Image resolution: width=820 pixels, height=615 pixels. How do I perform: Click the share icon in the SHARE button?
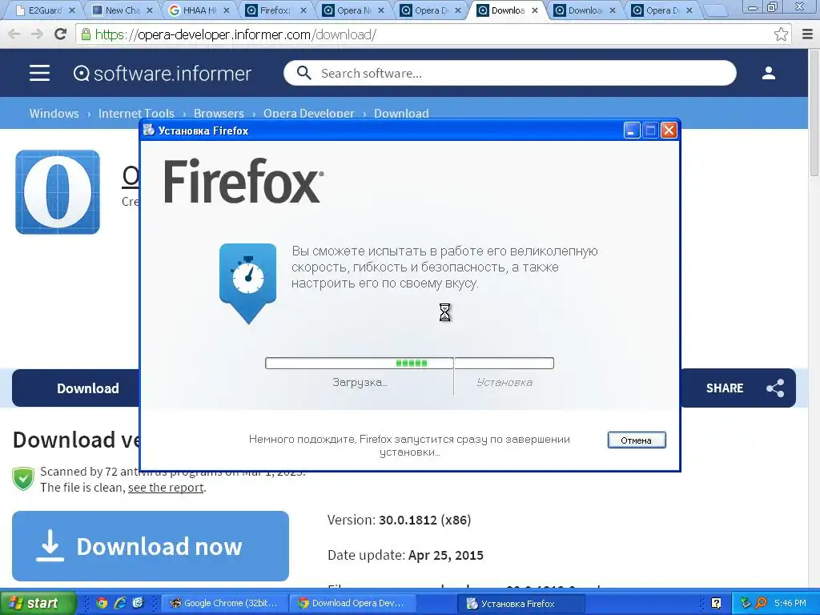[775, 388]
